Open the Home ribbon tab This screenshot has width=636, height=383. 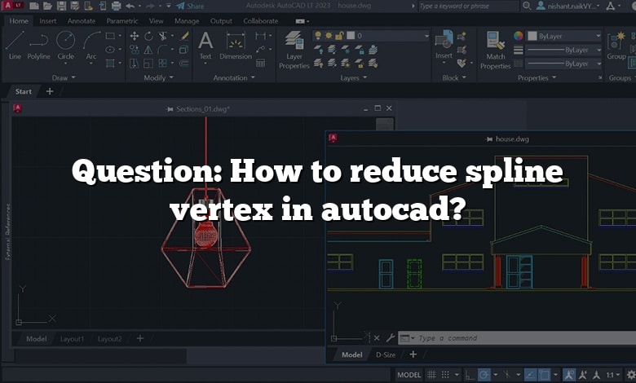(19, 20)
